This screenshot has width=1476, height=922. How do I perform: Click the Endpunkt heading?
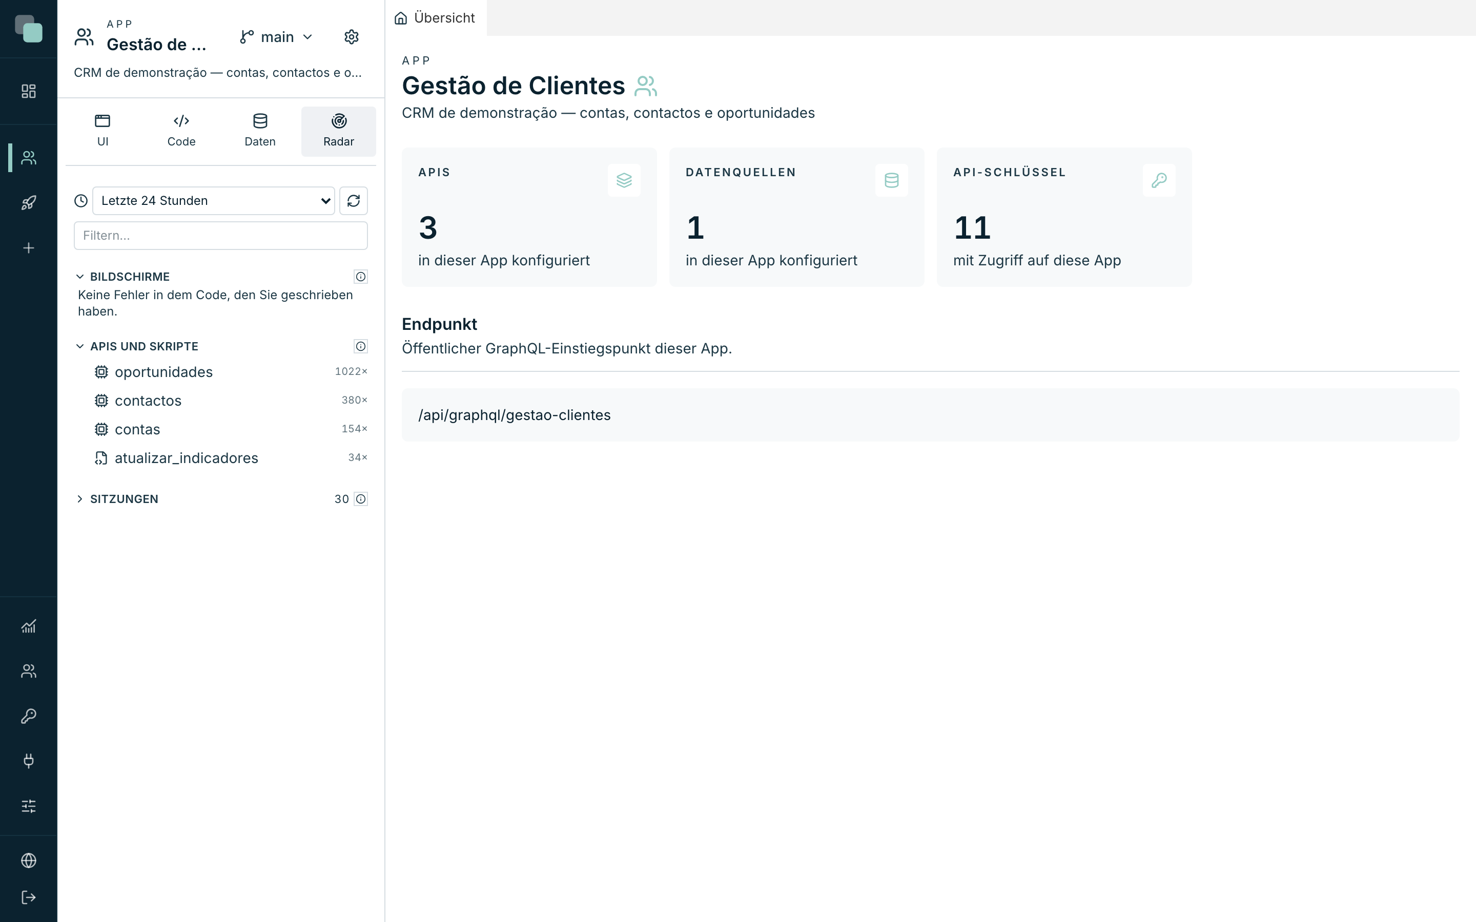click(x=439, y=324)
